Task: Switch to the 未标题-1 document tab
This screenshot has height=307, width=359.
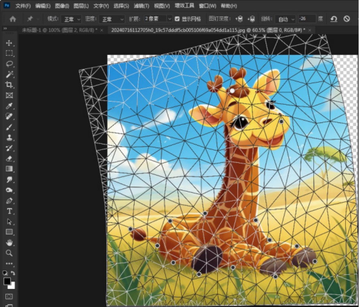Action: (x=59, y=30)
